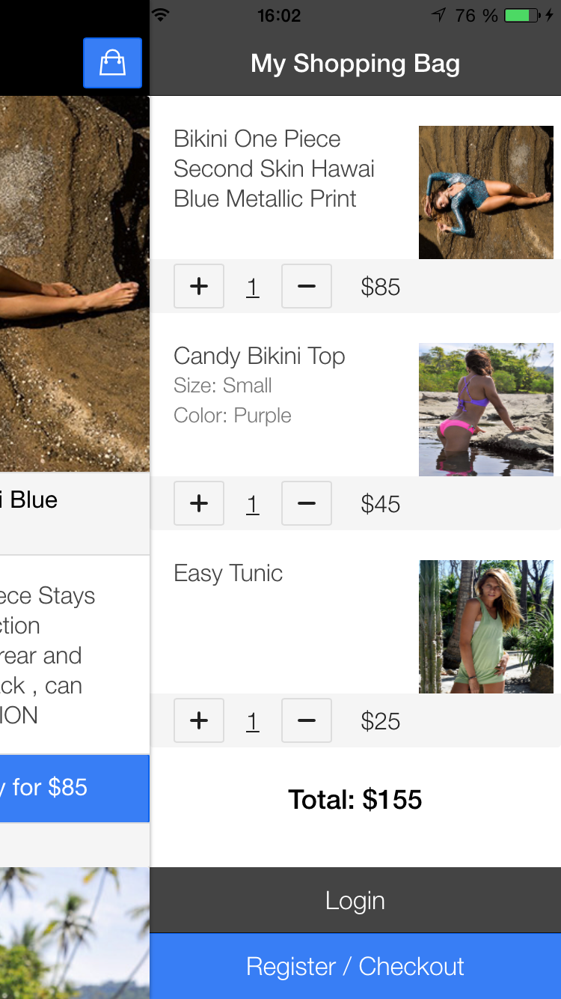Tap Register / Checkout

pos(355,966)
